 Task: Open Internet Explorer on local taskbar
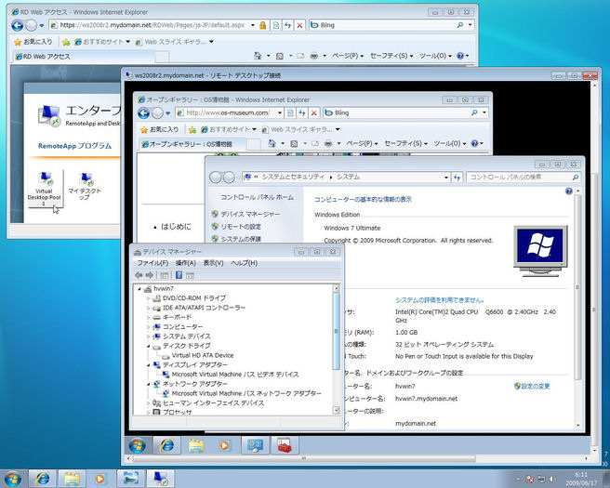click(42, 479)
